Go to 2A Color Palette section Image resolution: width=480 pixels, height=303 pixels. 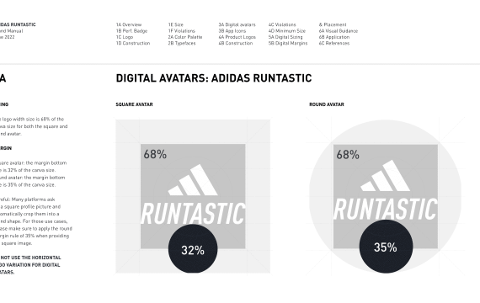tap(185, 37)
